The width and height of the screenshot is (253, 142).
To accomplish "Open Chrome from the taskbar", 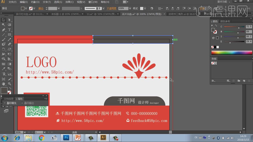I will pyautogui.click(x=41, y=138).
